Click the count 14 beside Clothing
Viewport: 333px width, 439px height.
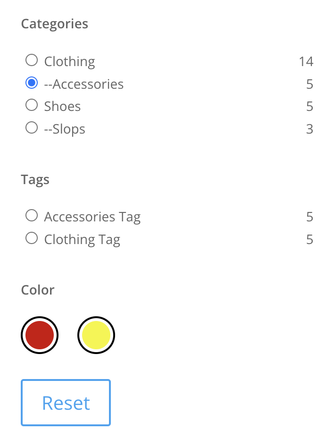306,61
